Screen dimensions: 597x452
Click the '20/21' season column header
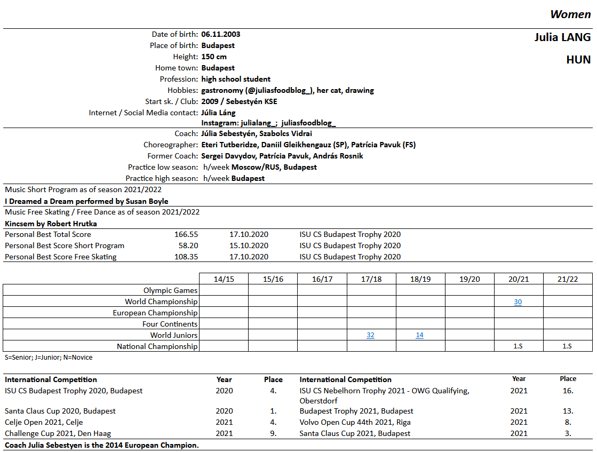[x=519, y=279]
